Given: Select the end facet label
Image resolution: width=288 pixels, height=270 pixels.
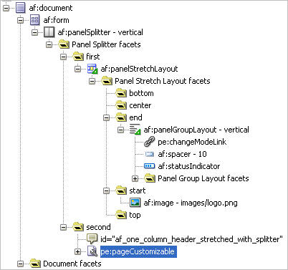Looking at the screenshot, I should point(135,117).
